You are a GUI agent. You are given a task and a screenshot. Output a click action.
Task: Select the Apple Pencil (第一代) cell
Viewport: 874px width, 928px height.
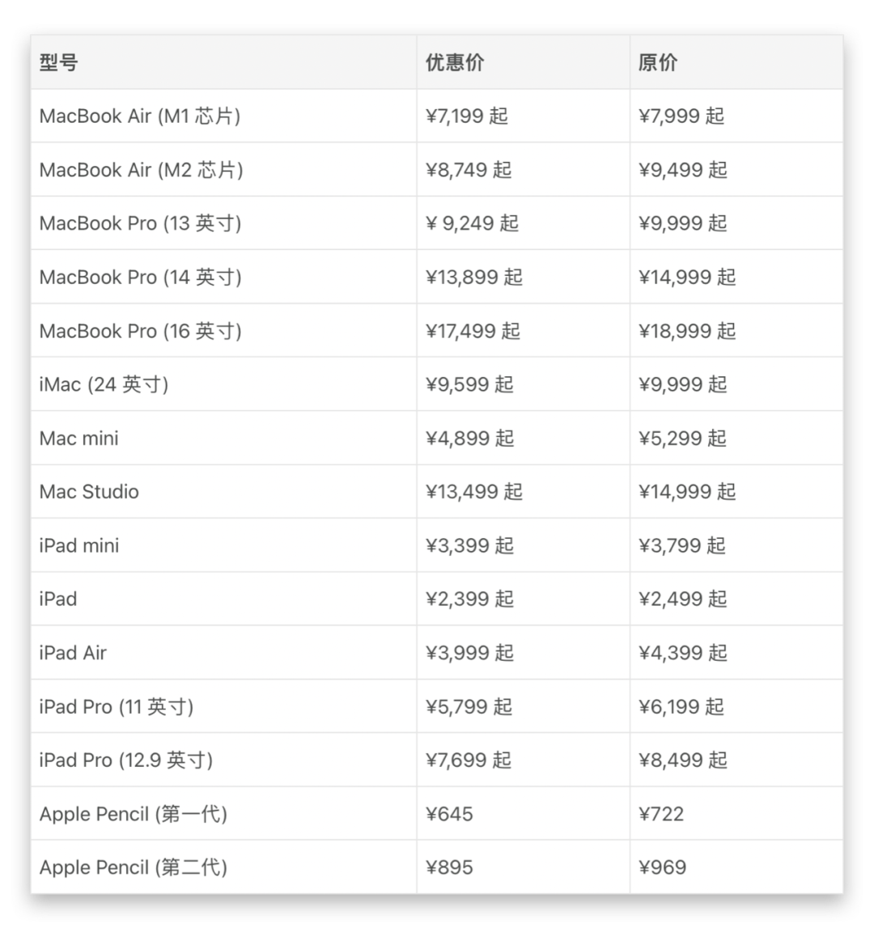(133, 813)
